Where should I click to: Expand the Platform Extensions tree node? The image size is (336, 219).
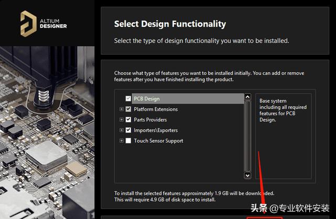point(121,109)
